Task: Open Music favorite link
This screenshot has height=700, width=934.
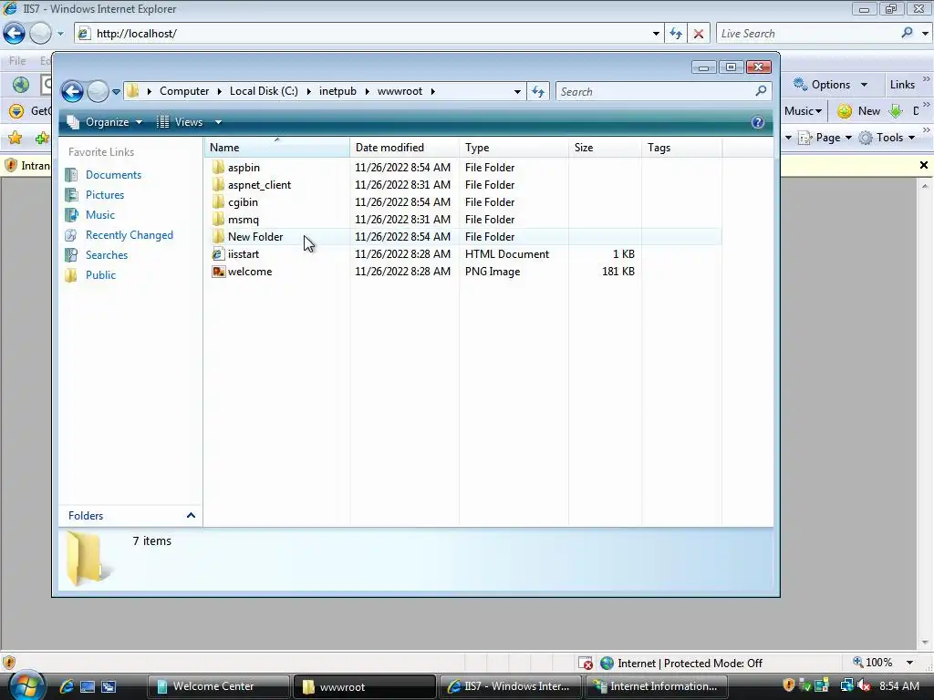Action: tap(100, 215)
